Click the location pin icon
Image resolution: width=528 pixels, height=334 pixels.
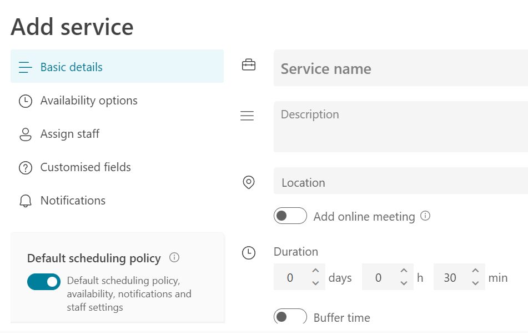249,182
